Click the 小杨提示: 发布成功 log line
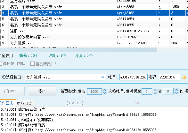The width and height of the screenshot is (188, 133). click(35, 120)
